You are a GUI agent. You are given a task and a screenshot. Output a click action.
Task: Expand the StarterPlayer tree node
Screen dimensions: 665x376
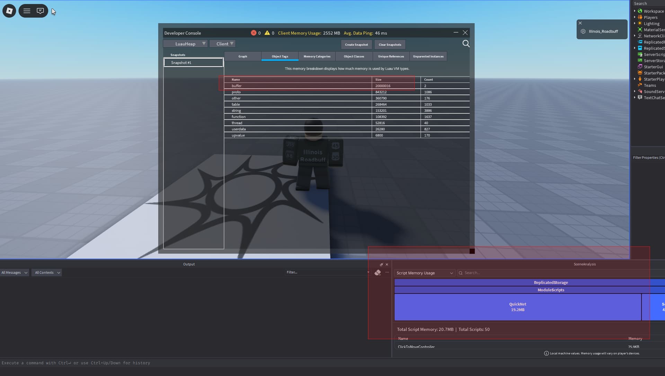tap(635, 79)
